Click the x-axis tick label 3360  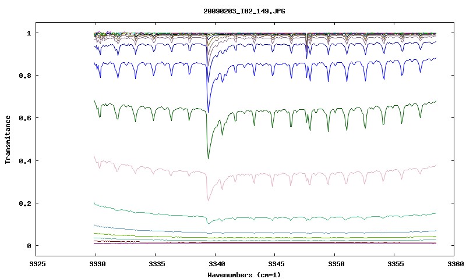coord(456,263)
